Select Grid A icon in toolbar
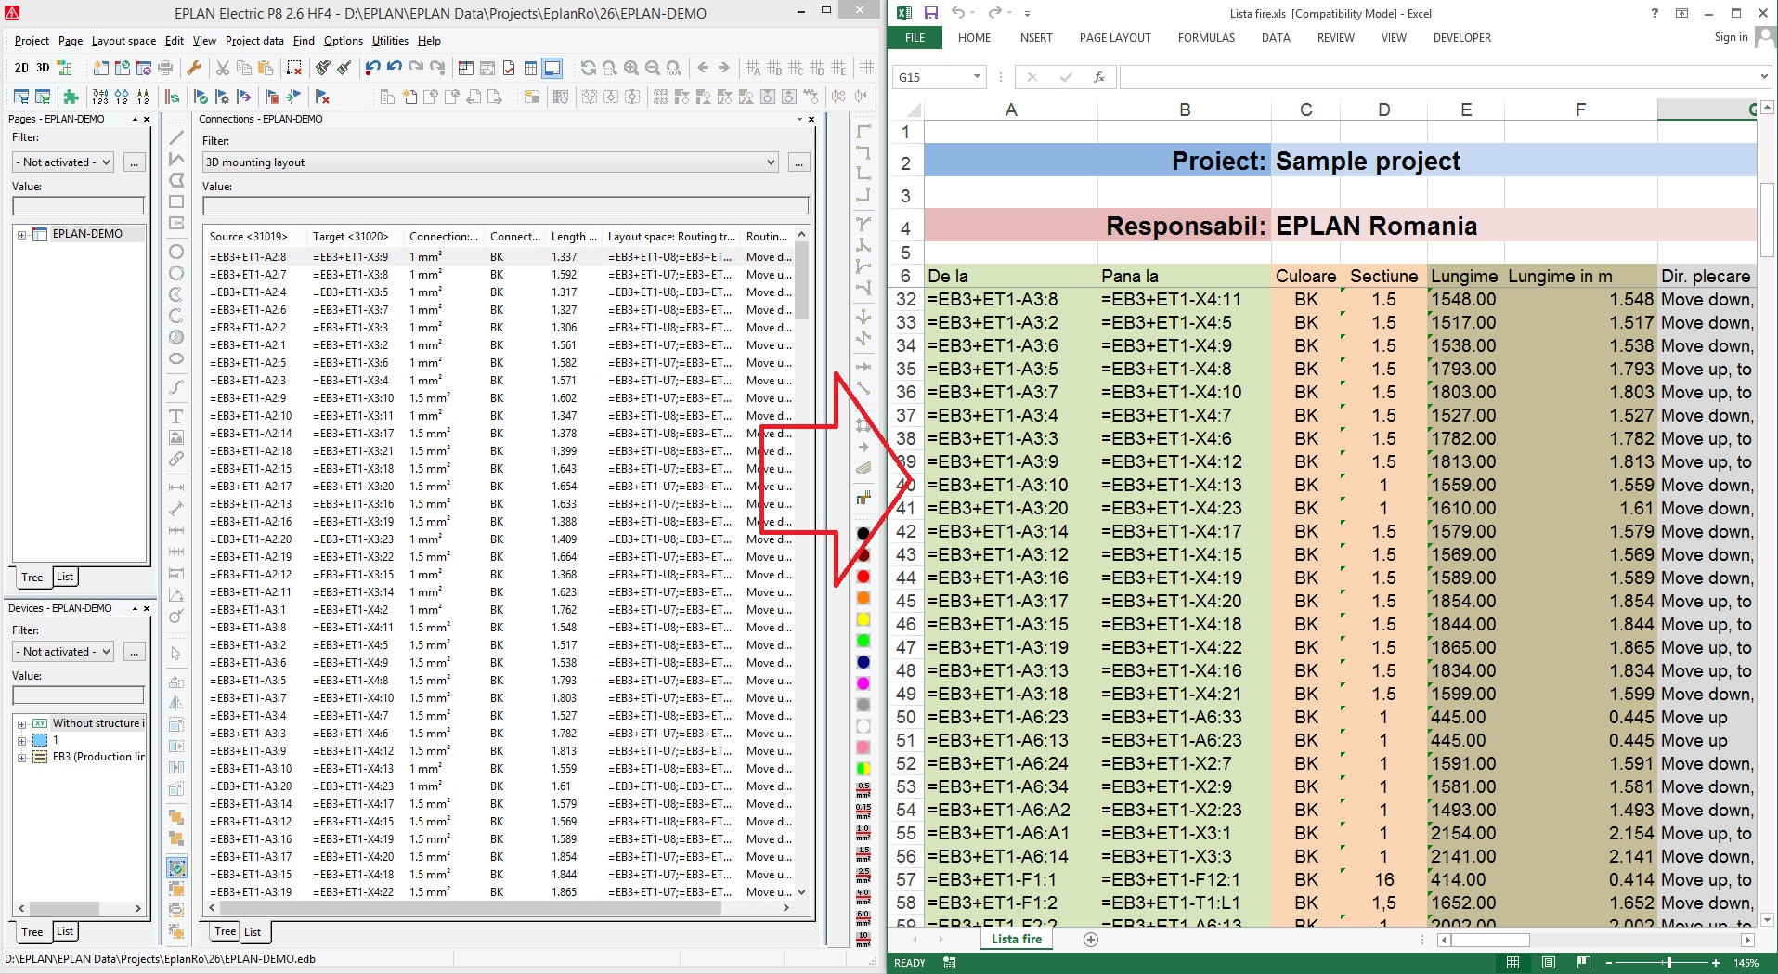 [x=753, y=68]
